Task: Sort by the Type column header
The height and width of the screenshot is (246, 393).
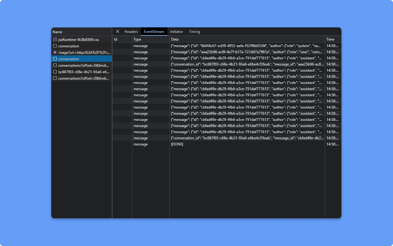Action: (137, 39)
